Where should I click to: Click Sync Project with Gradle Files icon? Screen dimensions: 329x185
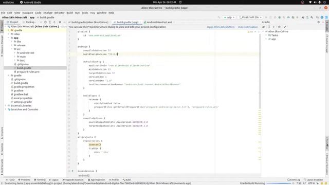303,17
